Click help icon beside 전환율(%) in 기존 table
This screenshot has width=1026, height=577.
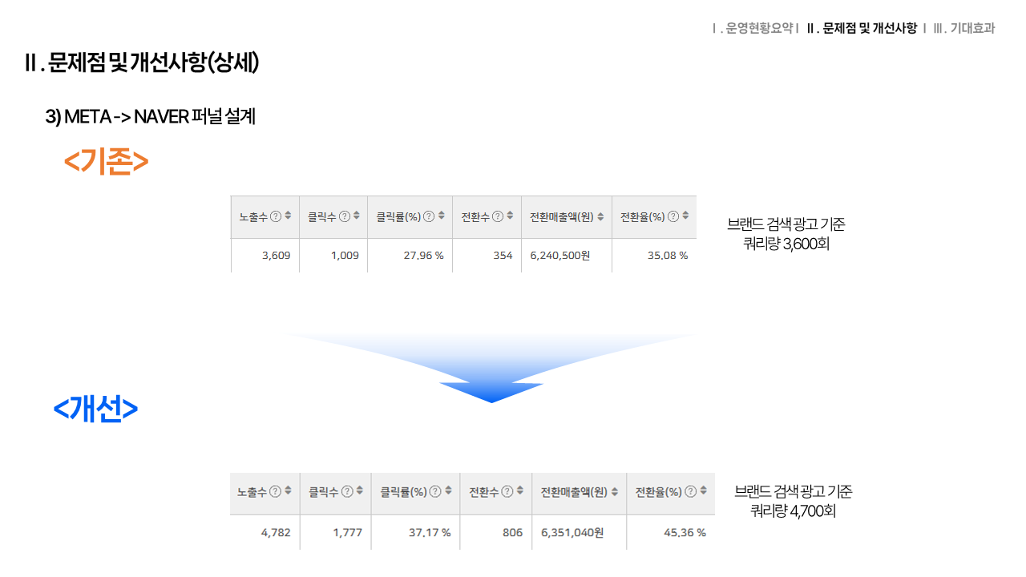coord(673,216)
